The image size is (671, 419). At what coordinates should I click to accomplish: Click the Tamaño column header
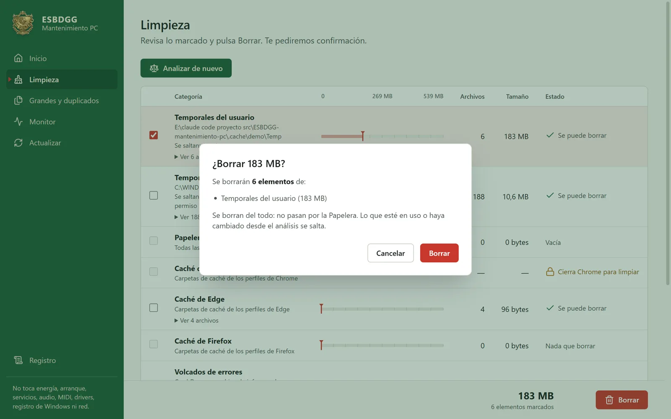click(x=517, y=96)
